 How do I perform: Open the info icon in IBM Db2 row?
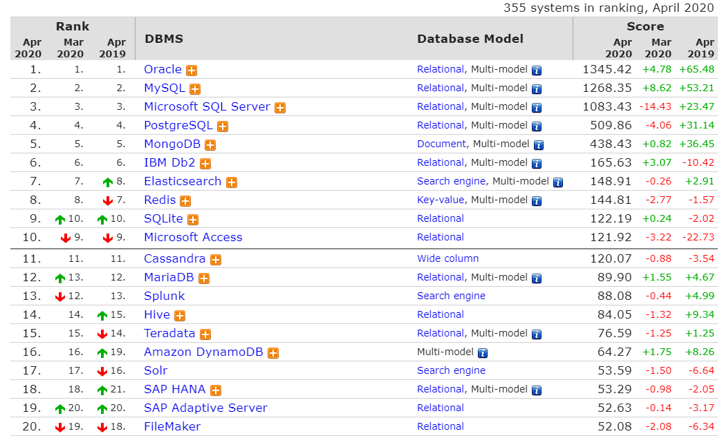pos(537,164)
